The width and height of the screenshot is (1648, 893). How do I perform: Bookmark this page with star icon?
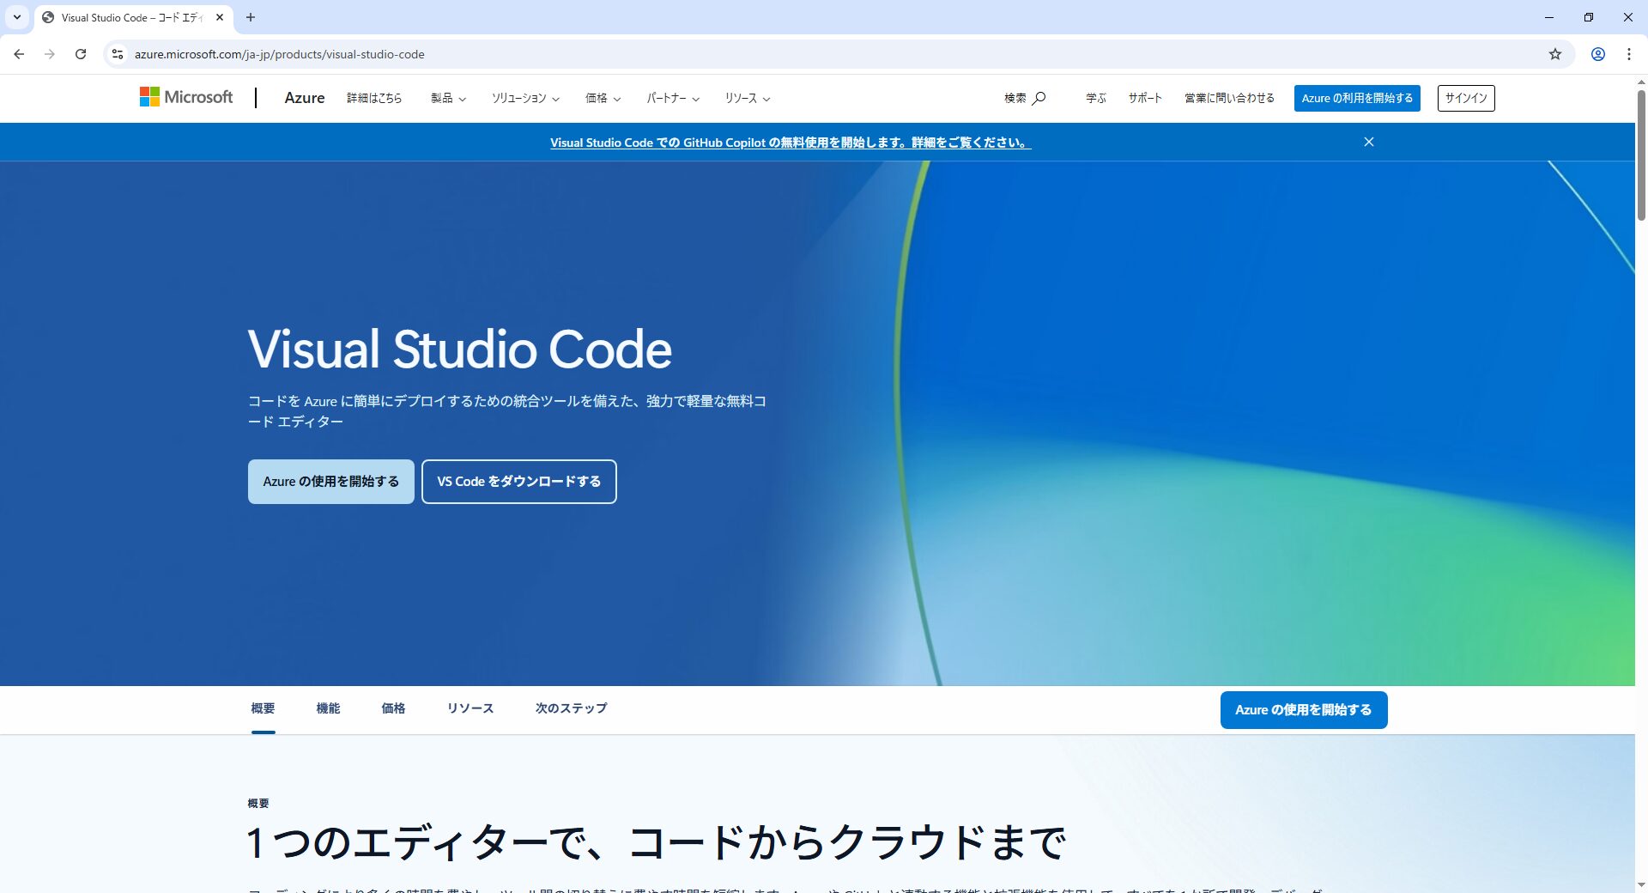tap(1555, 54)
